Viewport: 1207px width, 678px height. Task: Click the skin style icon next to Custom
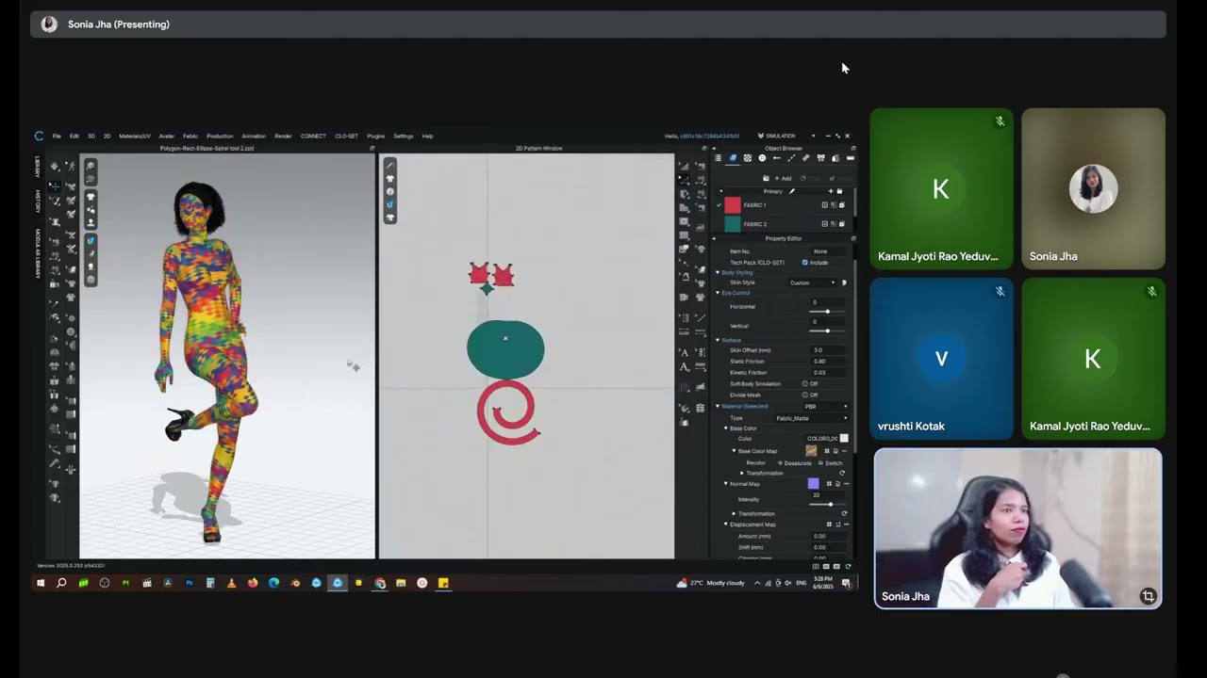pyautogui.click(x=844, y=282)
